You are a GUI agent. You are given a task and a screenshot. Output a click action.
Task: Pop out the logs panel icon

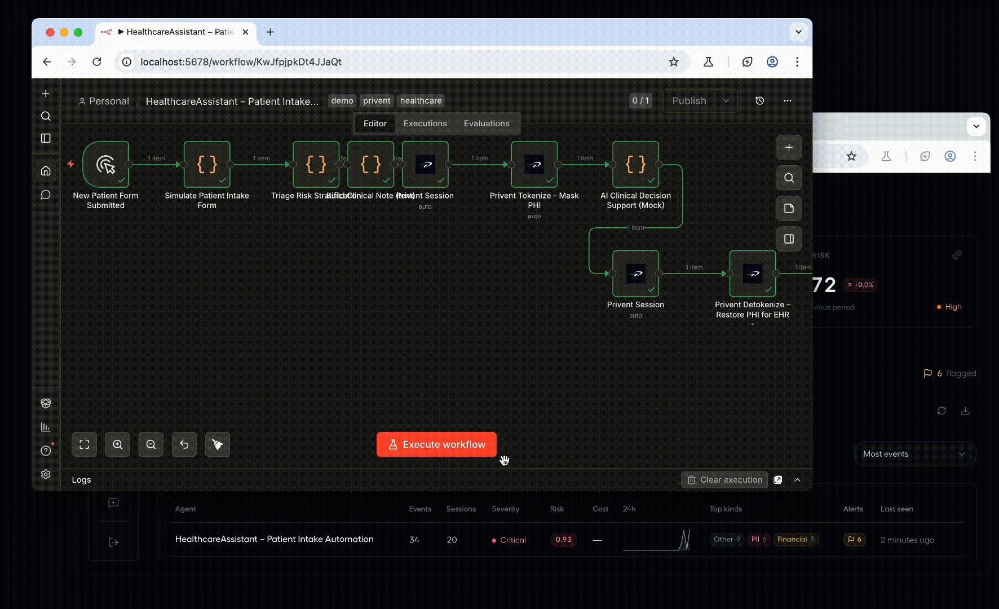[x=778, y=480]
